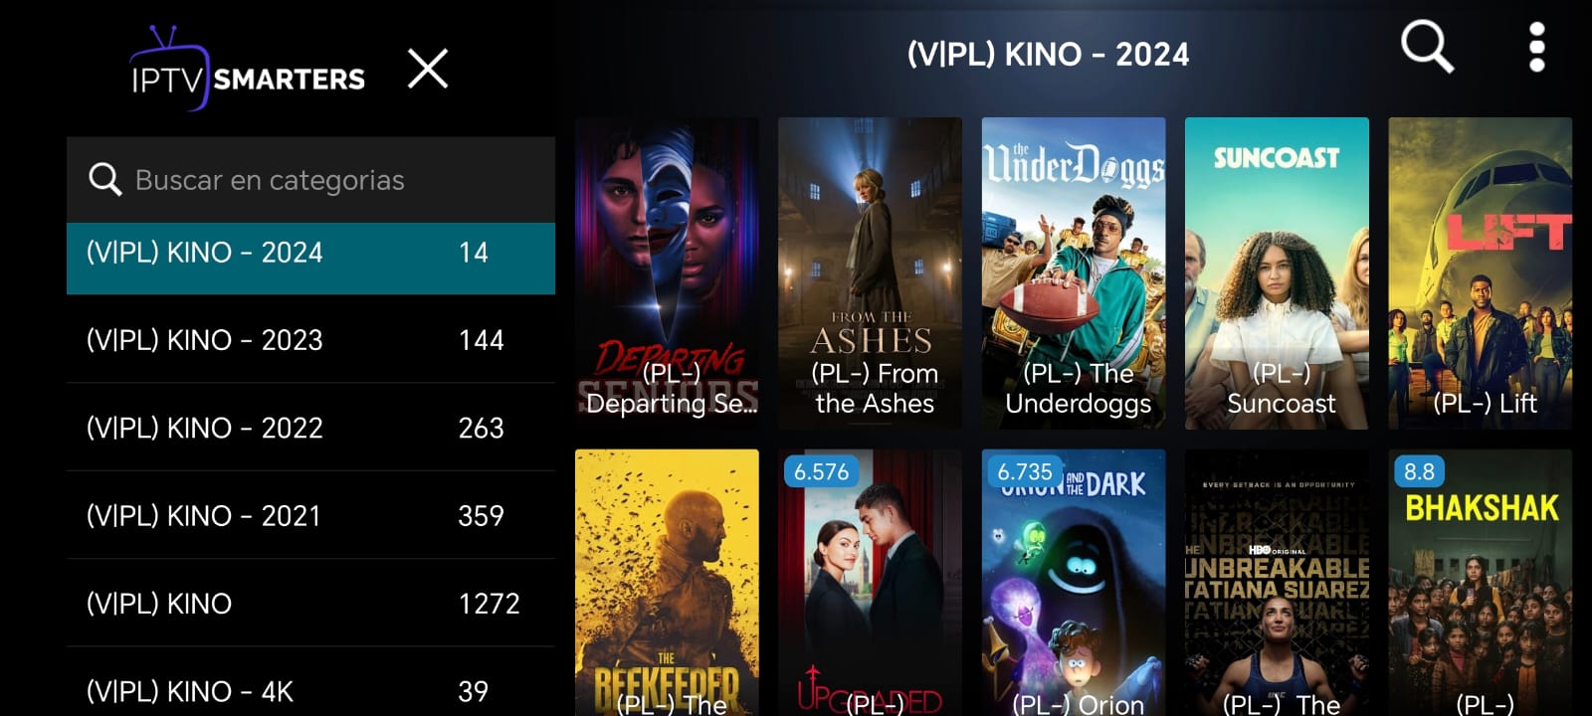1592x716 pixels.
Task: Select the (V|PL) KINO - 4K category
Action: pos(310,686)
